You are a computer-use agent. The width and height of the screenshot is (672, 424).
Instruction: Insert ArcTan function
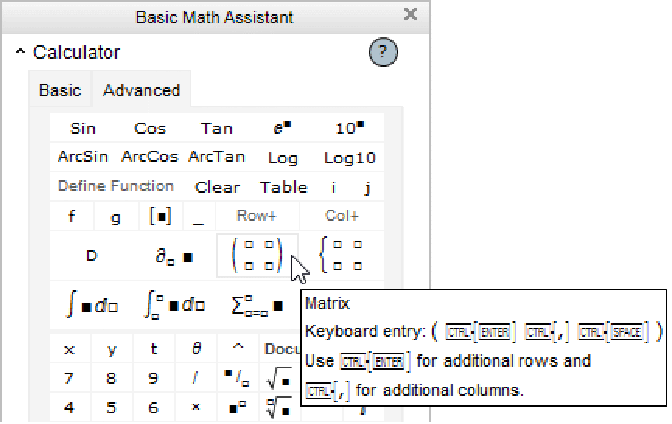pos(216,157)
